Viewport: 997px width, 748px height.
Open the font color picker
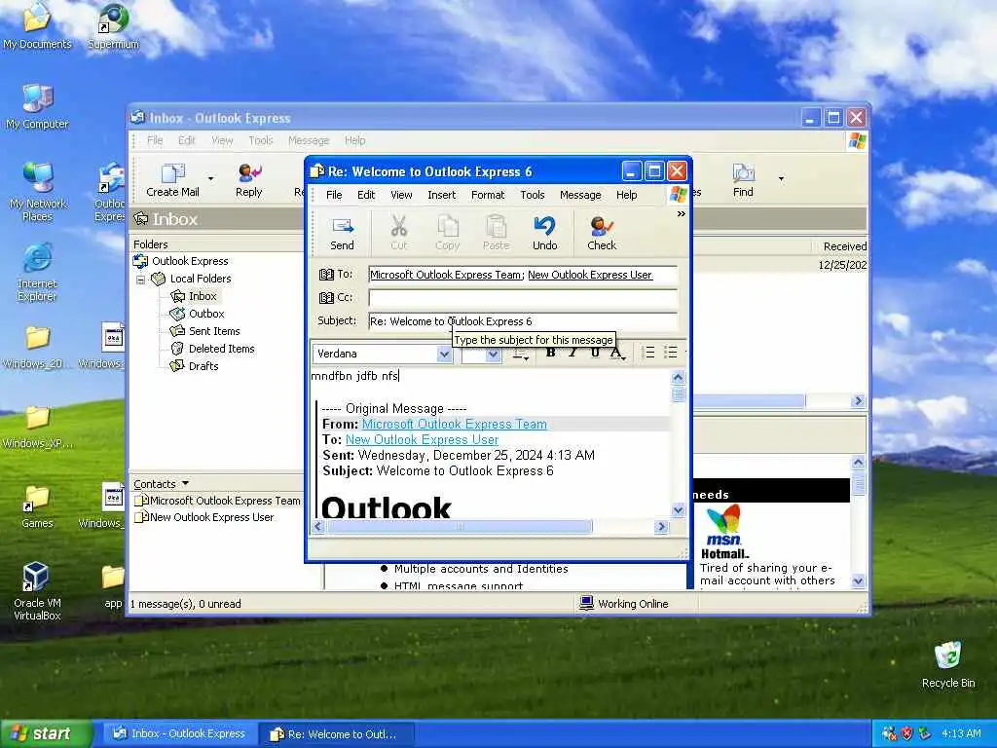point(617,353)
